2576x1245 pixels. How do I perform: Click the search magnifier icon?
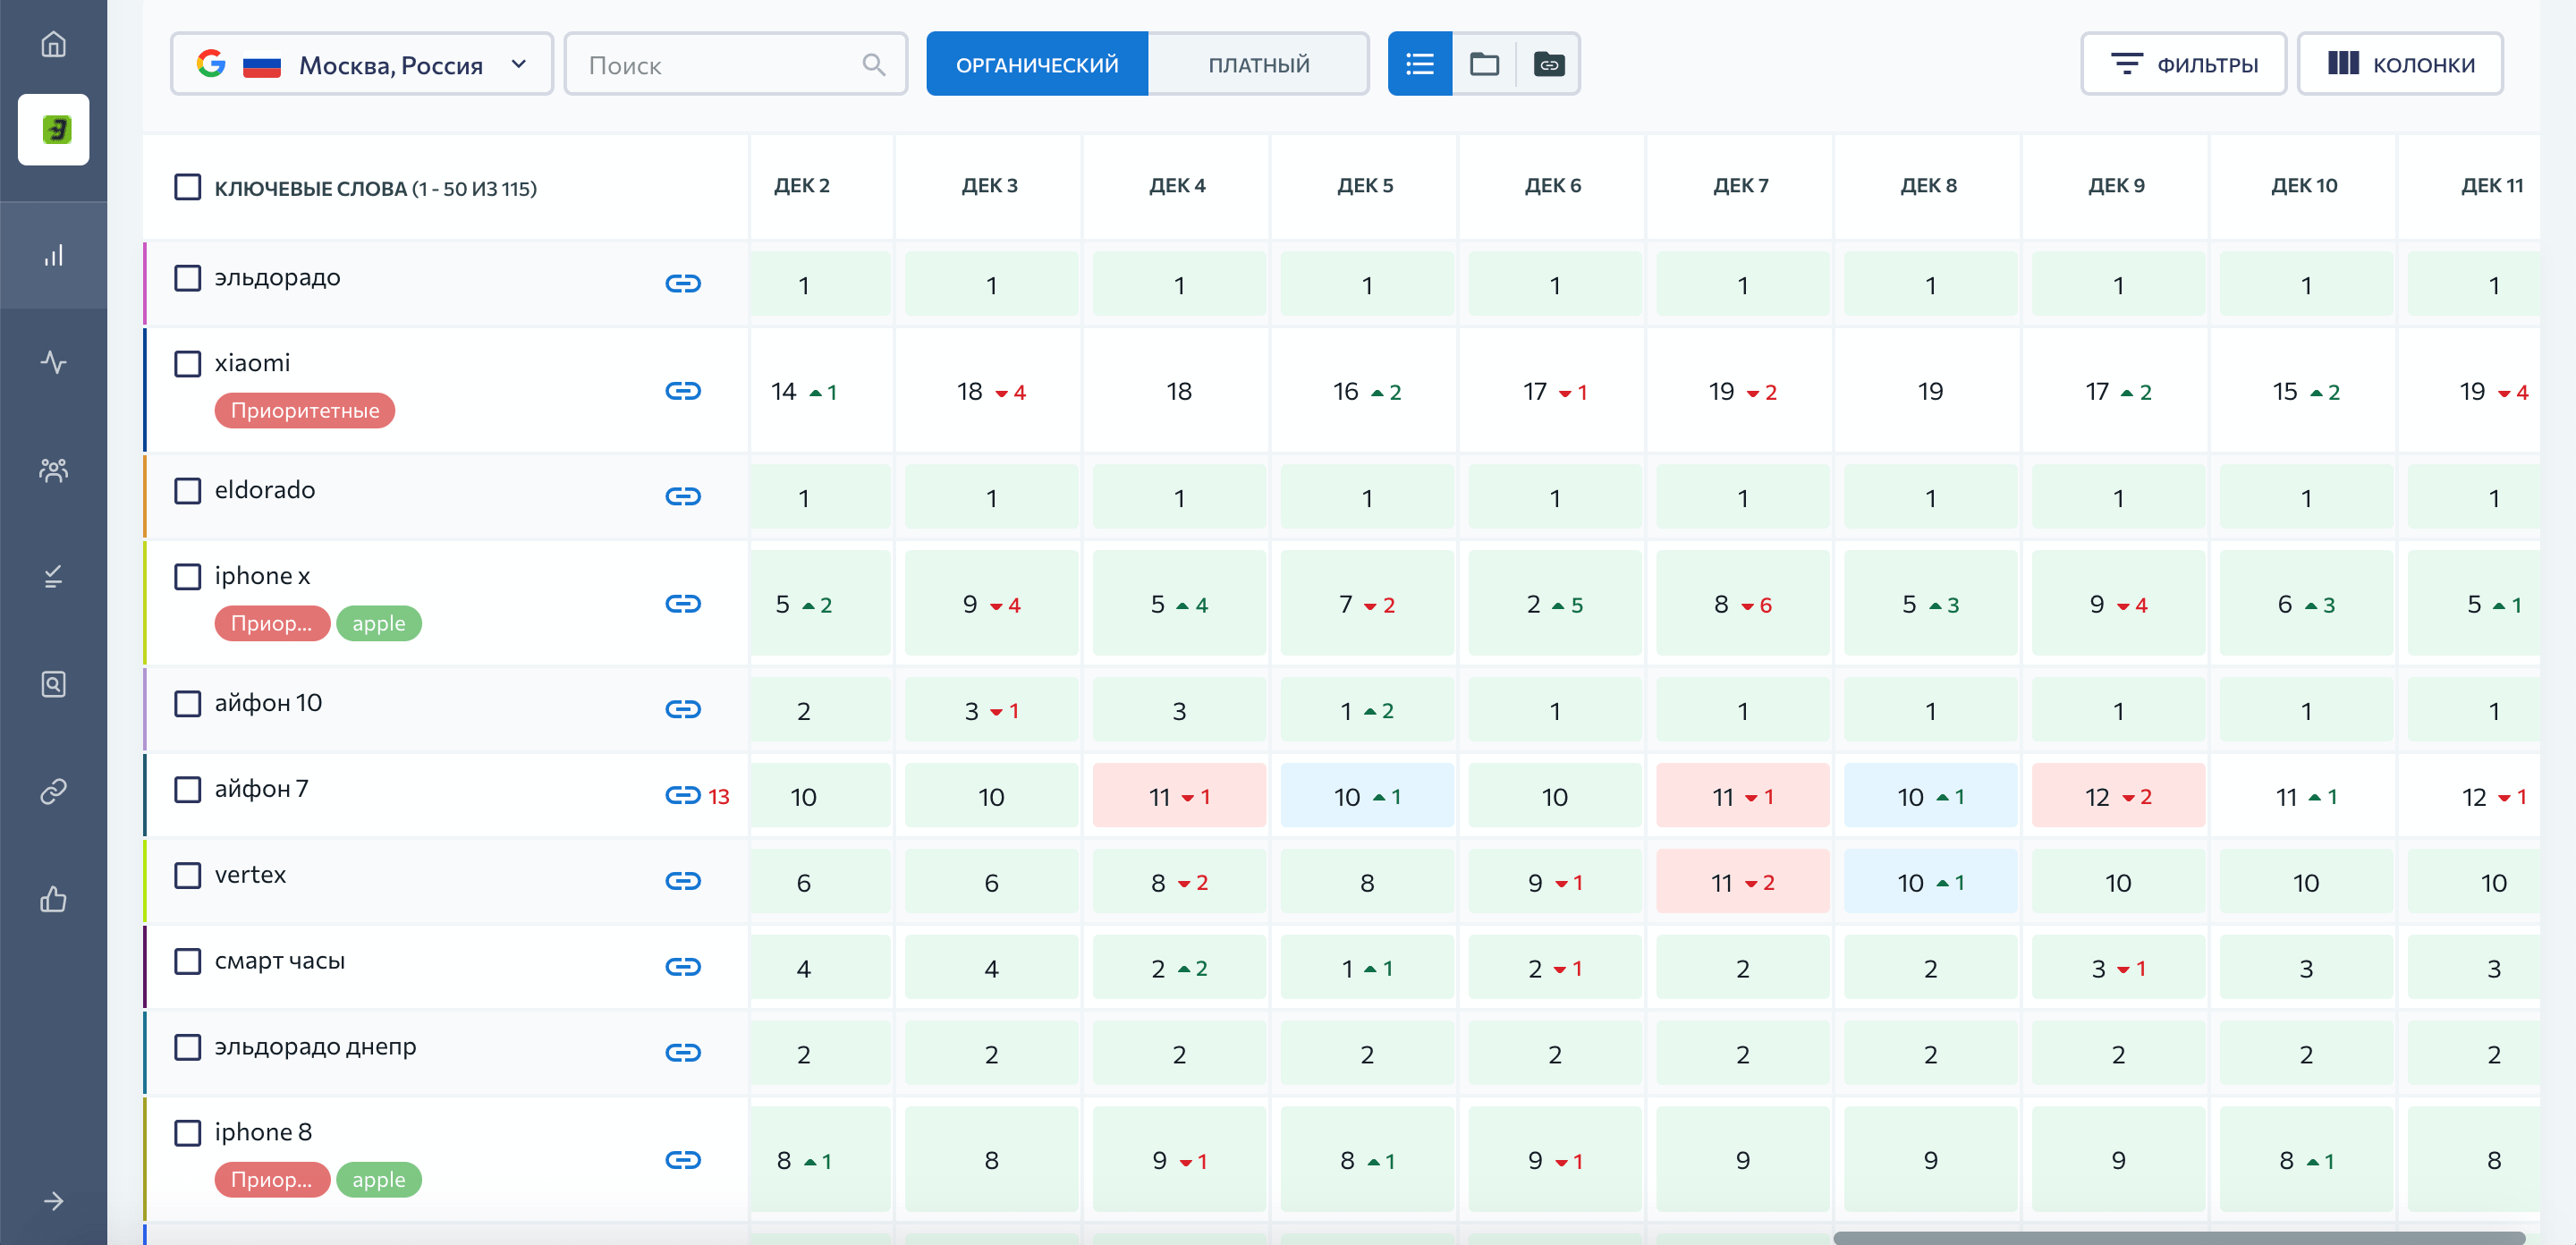(873, 65)
